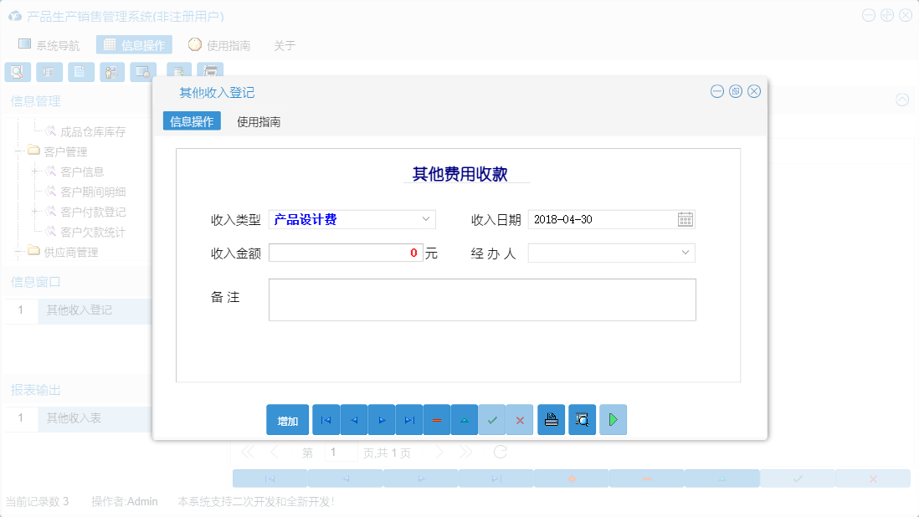
Task: Click the printer icon in the top toolbar
Action: [210, 71]
